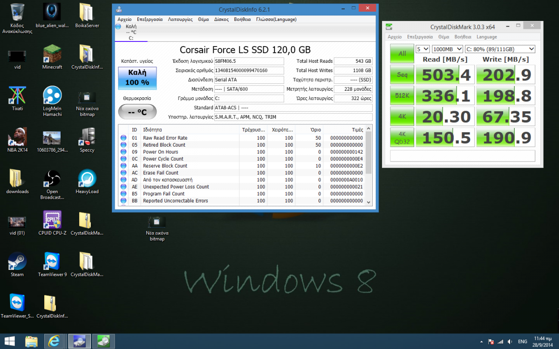559x349 pixels.
Task: Open the 1000MB test size dropdown
Action: pyautogui.click(x=447, y=49)
